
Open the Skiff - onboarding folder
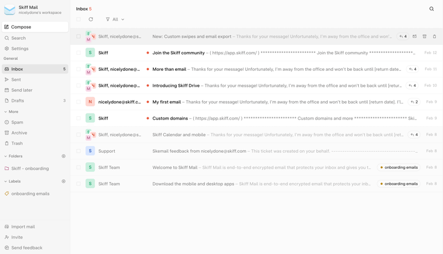coord(35,168)
